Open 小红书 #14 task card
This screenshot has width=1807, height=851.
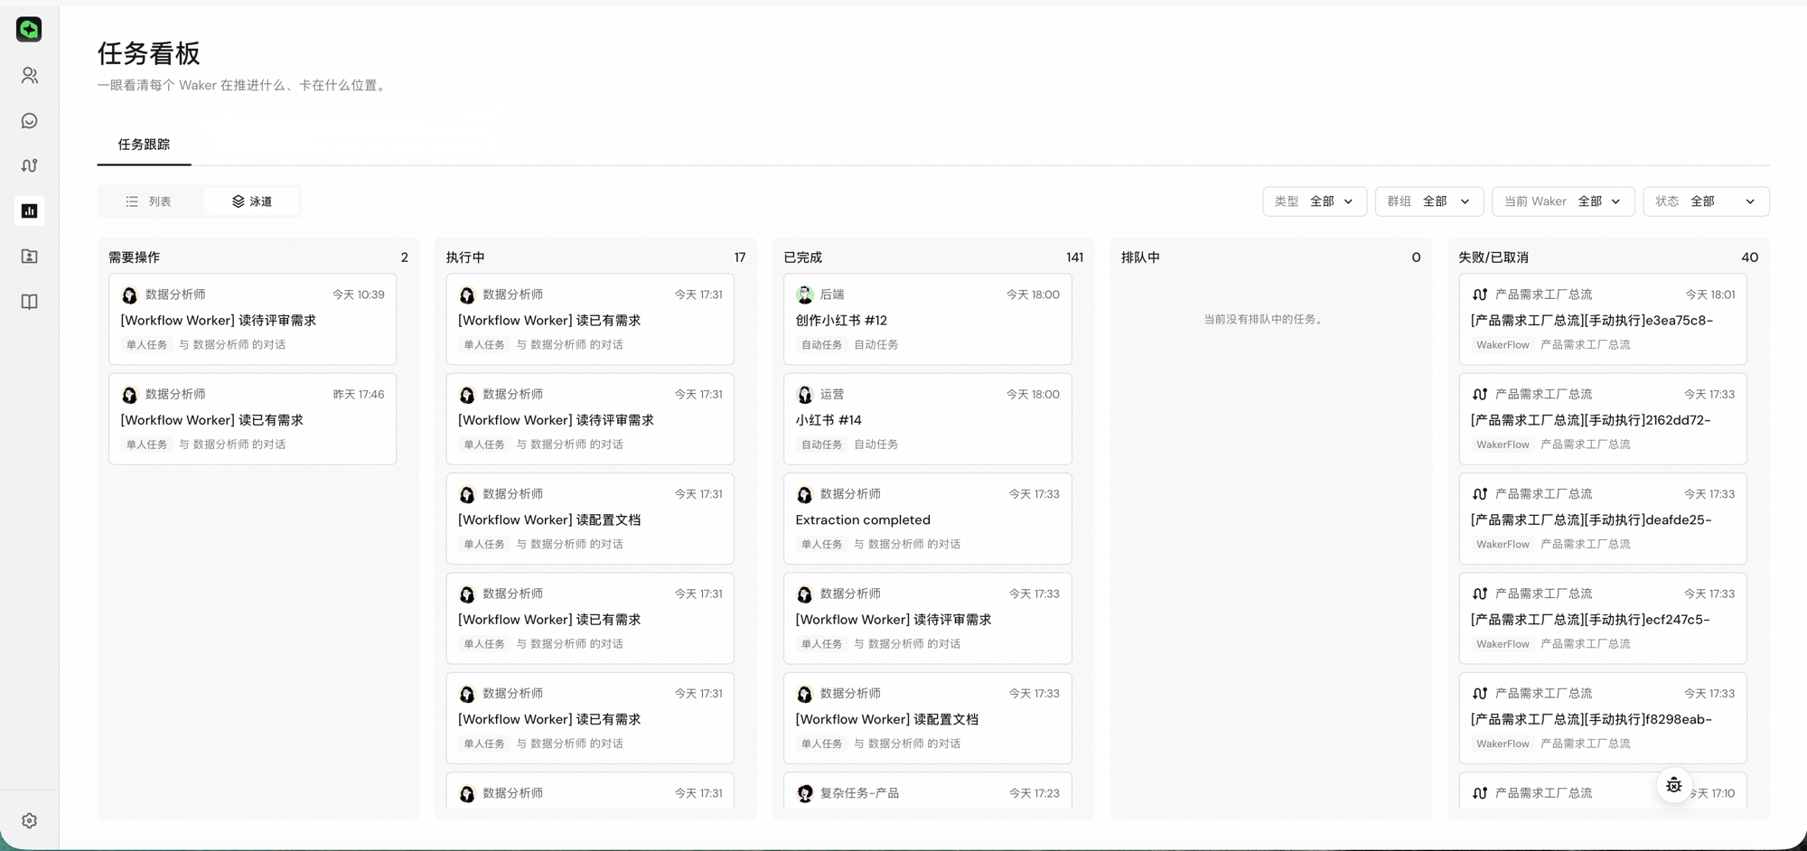(x=927, y=419)
